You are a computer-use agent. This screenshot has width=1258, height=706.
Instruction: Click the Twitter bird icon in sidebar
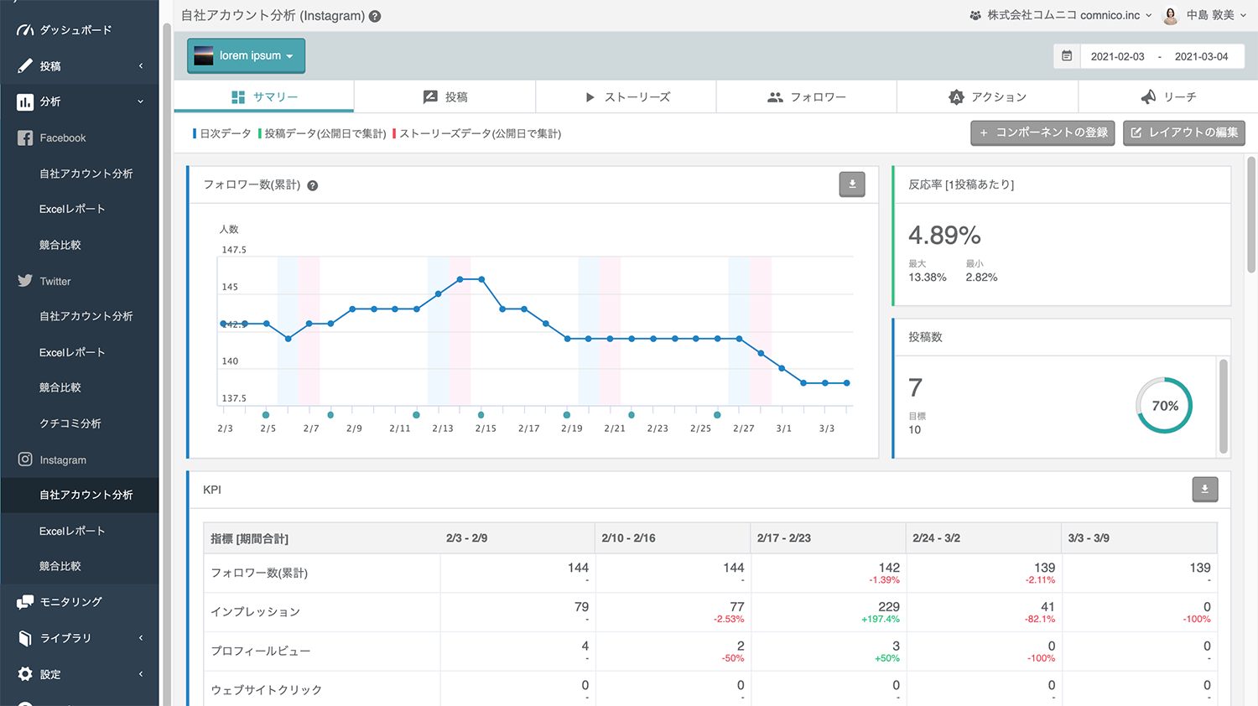pos(25,281)
